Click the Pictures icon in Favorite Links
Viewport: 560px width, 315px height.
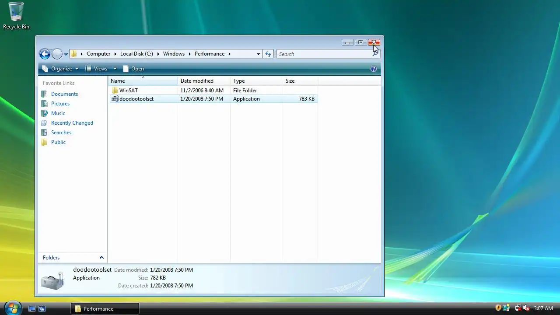pyautogui.click(x=44, y=104)
